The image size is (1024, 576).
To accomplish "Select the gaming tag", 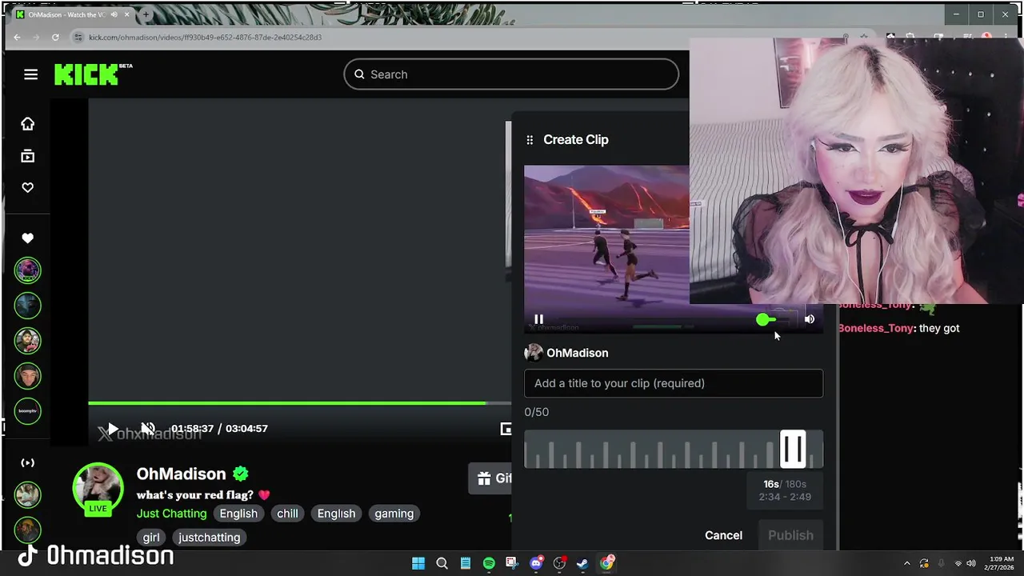I will [x=394, y=514].
